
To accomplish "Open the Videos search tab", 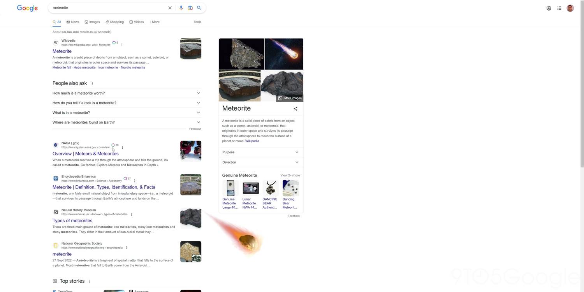I will coord(139,22).
